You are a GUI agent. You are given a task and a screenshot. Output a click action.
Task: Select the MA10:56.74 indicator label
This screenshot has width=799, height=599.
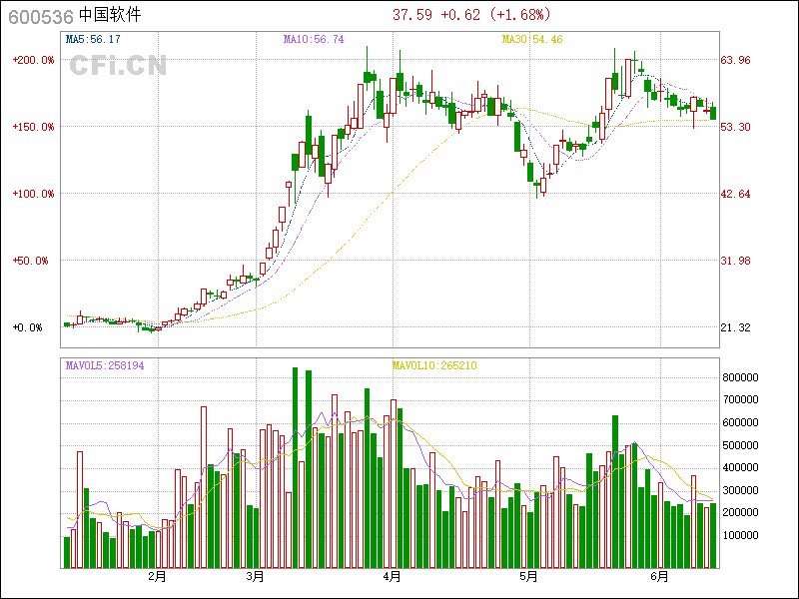pos(314,39)
